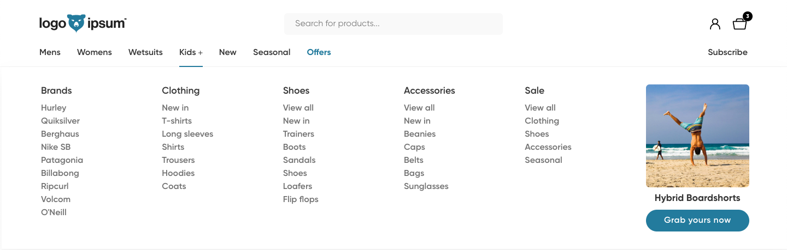Open the Womens navigation menu
This screenshot has height=250, width=787.
(94, 52)
